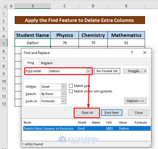
Task: Click the Physics header cell
Action: [x=65, y=35]
